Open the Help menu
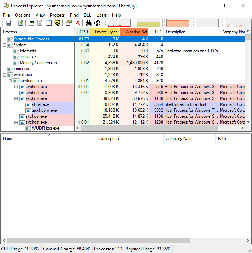 click(116, 15)
